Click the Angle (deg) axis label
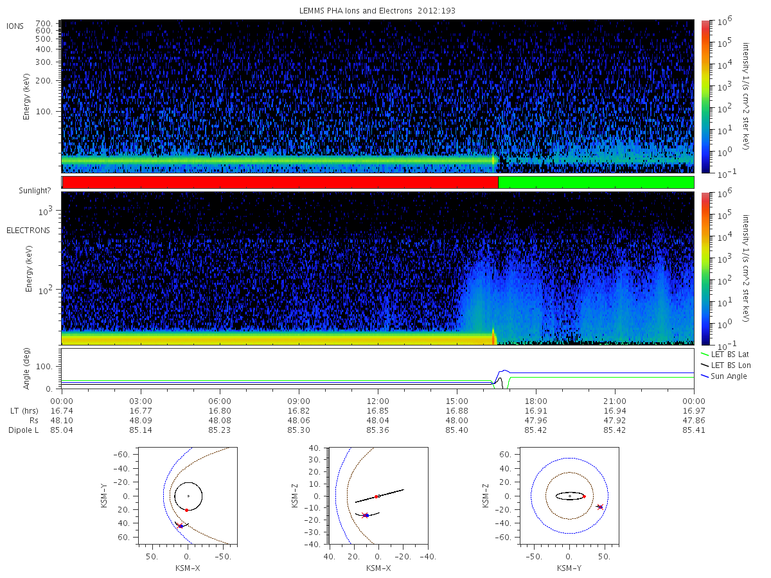771x578 pixels. pyautogui.click(x=30, y=370)
